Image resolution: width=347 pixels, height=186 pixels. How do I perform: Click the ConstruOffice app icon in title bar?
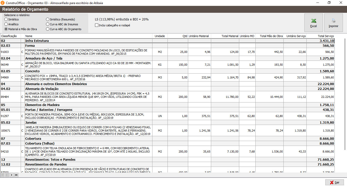tap(3, 3)
